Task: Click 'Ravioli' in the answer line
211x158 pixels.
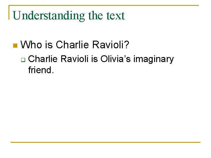Action: (74, 59)
